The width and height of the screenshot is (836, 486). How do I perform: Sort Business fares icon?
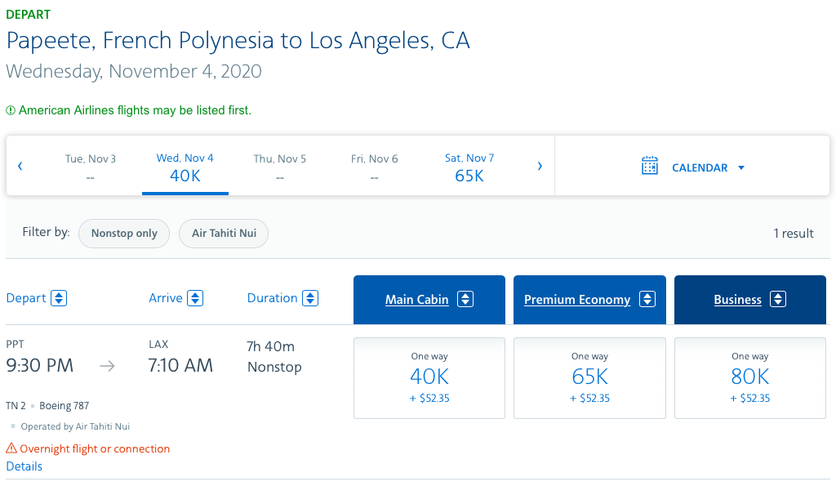coord(778,299)
